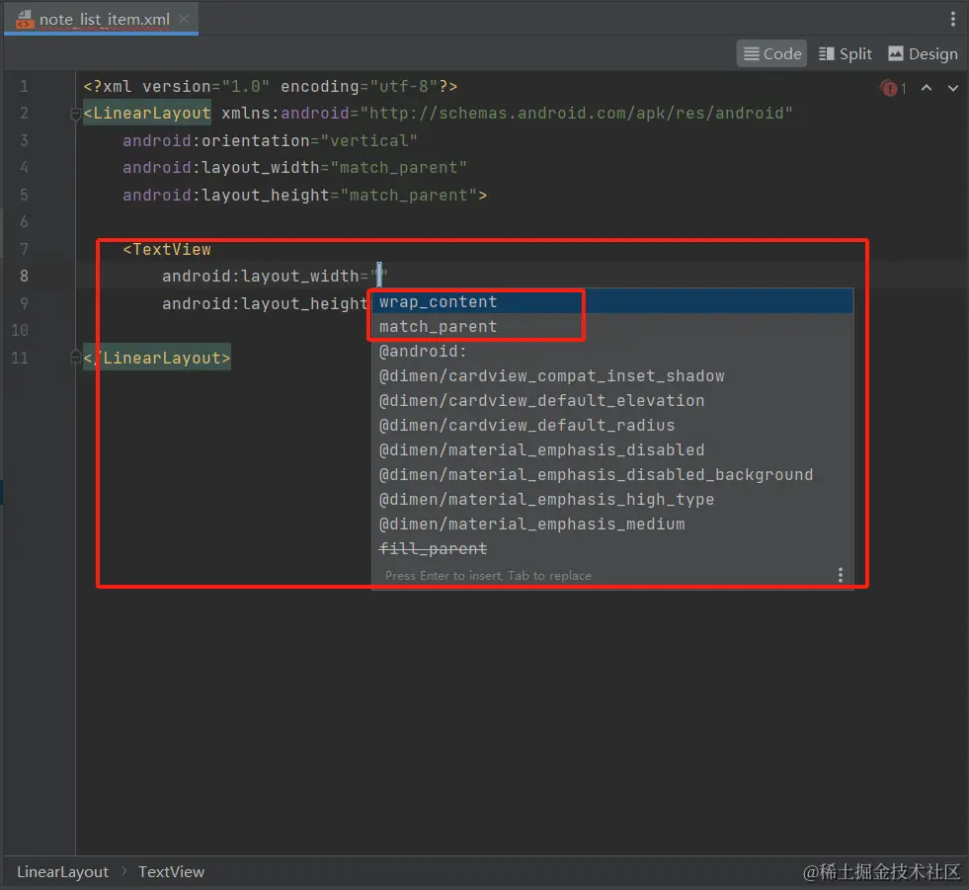The width and height of the screenshot is (969, 890).
Task: Click the error indicator showing 1 problem
Action: pyautogui.click(x=893, y=88)
